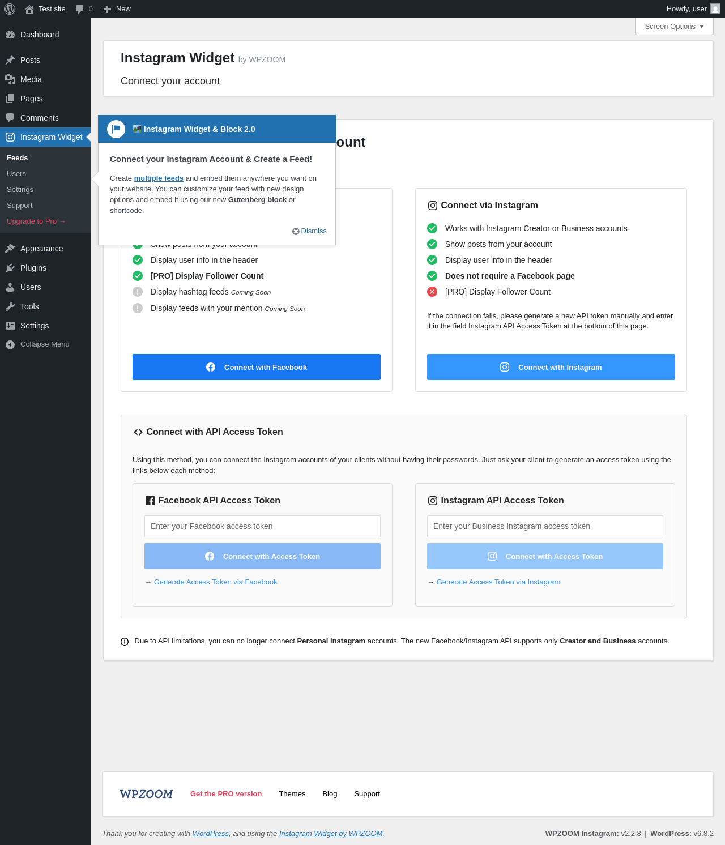Click Get the PRO version link
Screen dimensions: 725x845
pos(226,794)
